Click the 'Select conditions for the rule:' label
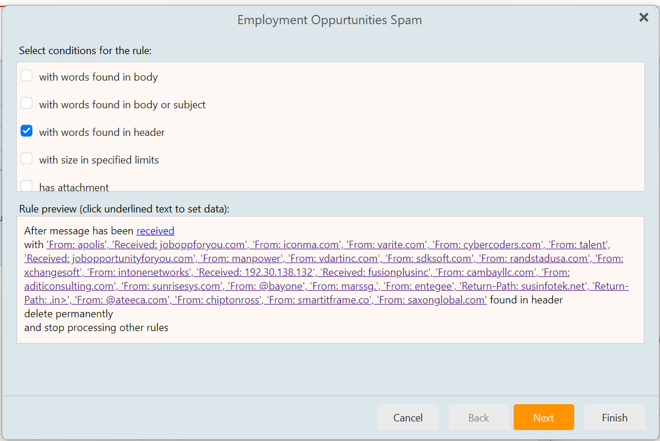Image resolution: width=660 pixels, height=441 pixels. [x=85, y=51]
